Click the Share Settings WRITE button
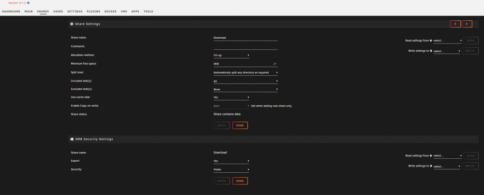484x195 pixels. point(470,51)
